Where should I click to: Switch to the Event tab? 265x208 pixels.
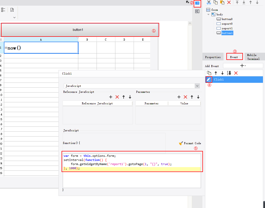pos(234,57)
